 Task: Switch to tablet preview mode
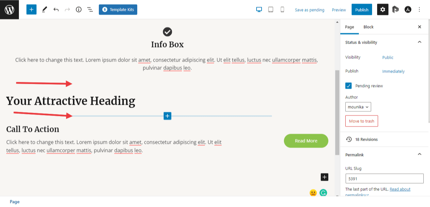[x=270, y=10]
